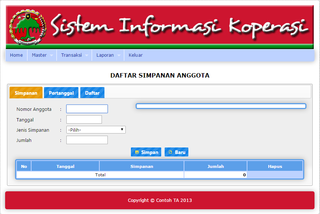Screen dimensions: 320x214
Task: Click the Koperasi logo emblem
Action: 27,27
